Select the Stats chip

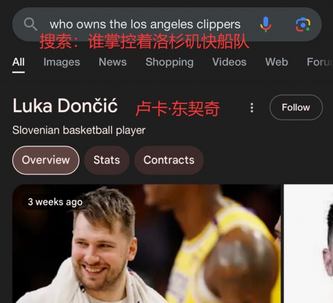107,160
